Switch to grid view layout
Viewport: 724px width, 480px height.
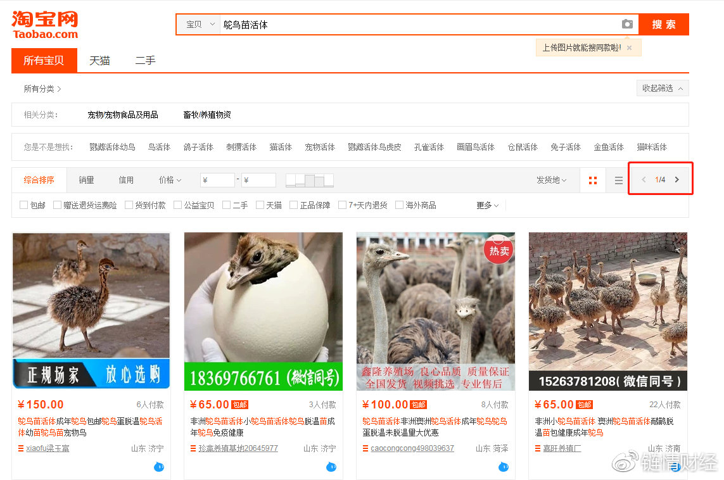click(593, 180)
